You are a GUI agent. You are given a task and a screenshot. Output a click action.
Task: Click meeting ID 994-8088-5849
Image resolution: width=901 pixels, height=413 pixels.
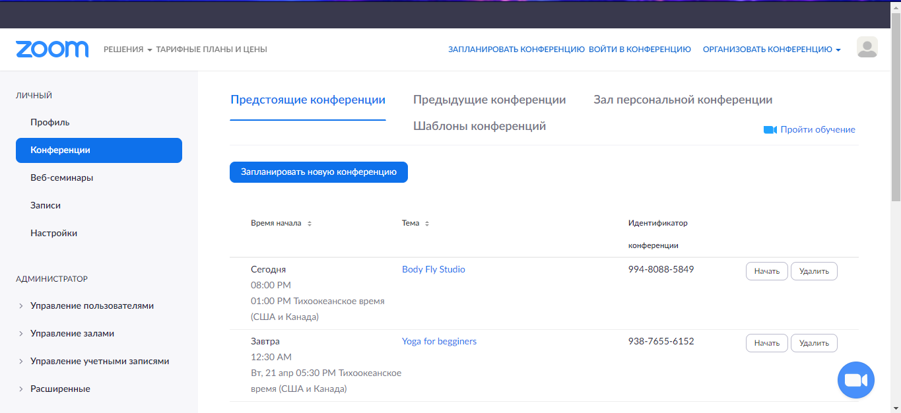coord(661,269)
